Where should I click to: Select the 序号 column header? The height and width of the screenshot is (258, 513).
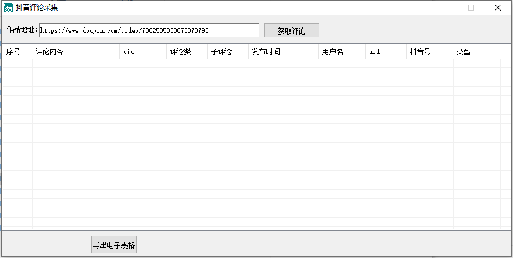tap(18, 51)
